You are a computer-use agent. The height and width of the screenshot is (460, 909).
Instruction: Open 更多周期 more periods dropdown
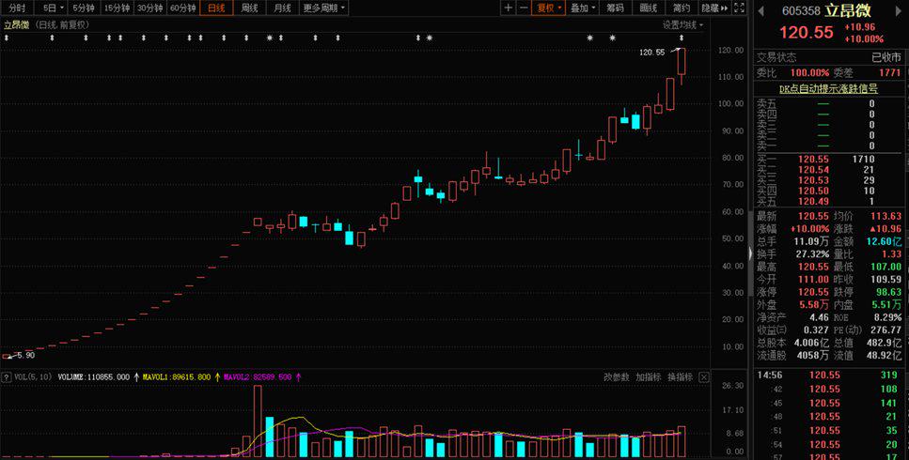click(323, 8)
